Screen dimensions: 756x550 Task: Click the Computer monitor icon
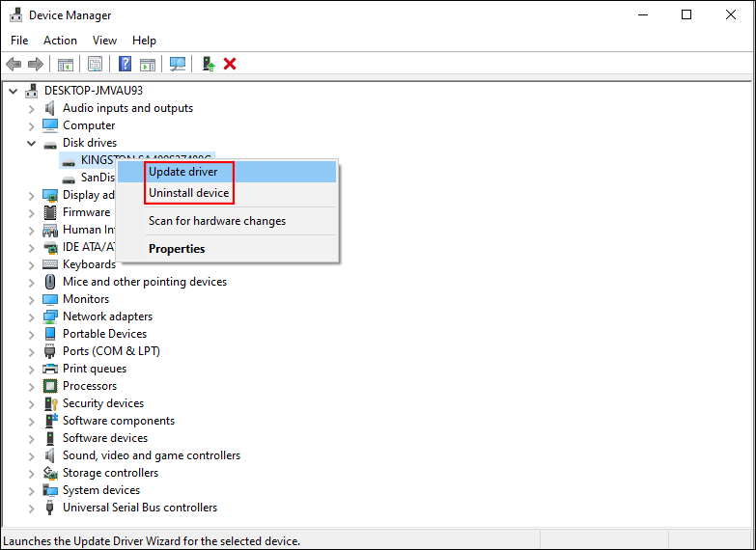coord(50,125)
